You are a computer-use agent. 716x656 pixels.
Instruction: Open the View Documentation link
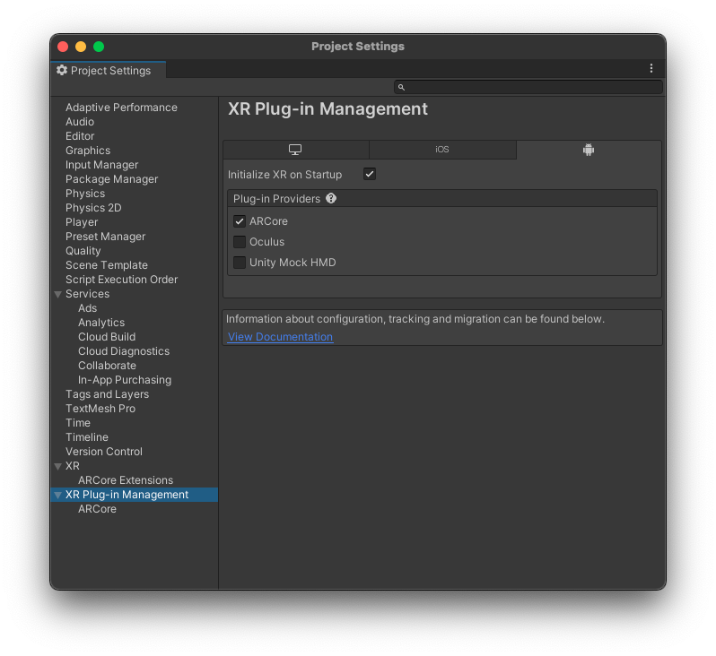pyautogui.click(x=280, y=337)
